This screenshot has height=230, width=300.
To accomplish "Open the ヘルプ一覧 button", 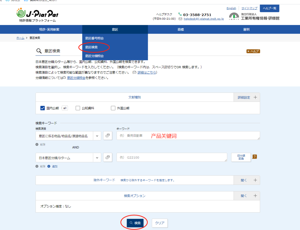I will (x=269, y=8).
